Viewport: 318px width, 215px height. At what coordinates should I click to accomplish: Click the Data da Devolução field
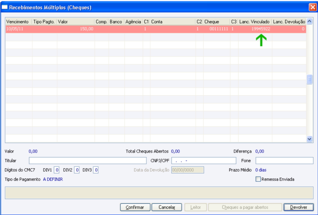[188, 170]
